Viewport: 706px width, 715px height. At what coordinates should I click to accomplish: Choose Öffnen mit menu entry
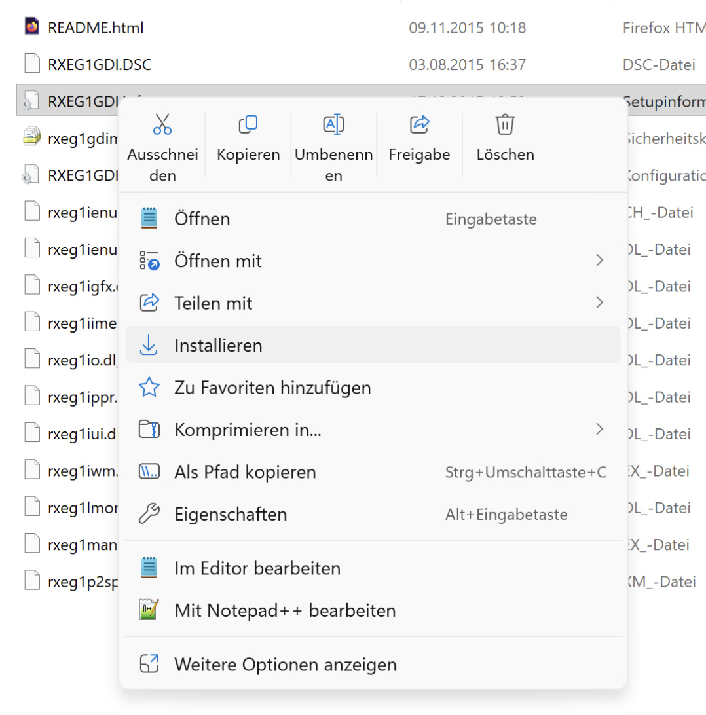[x=373, y=261]
